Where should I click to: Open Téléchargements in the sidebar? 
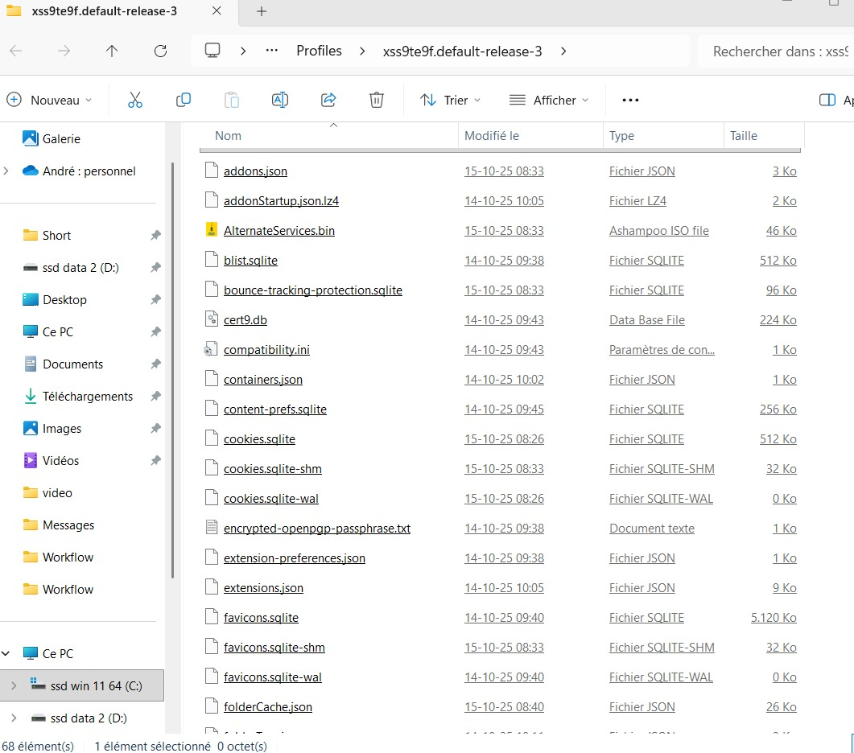tap(87, 396)
